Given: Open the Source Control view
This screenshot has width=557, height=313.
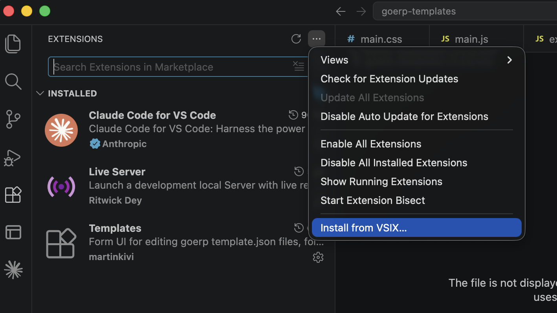Looking at the screenshot, I should [x=13, y=119].
